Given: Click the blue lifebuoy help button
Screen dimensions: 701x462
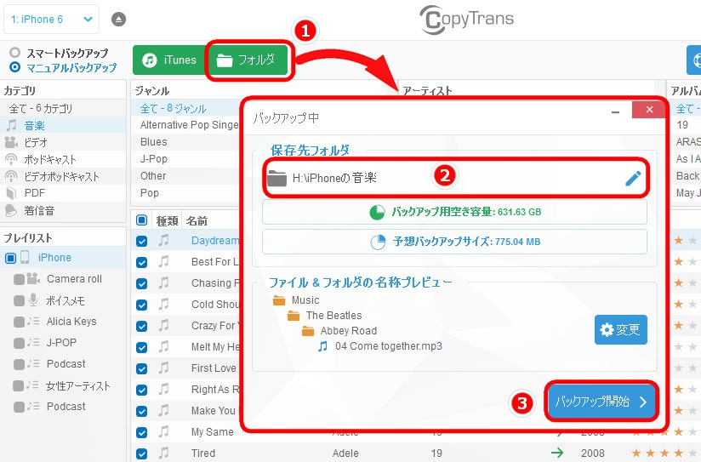Looking at the screenshot, I should (694, 60).
